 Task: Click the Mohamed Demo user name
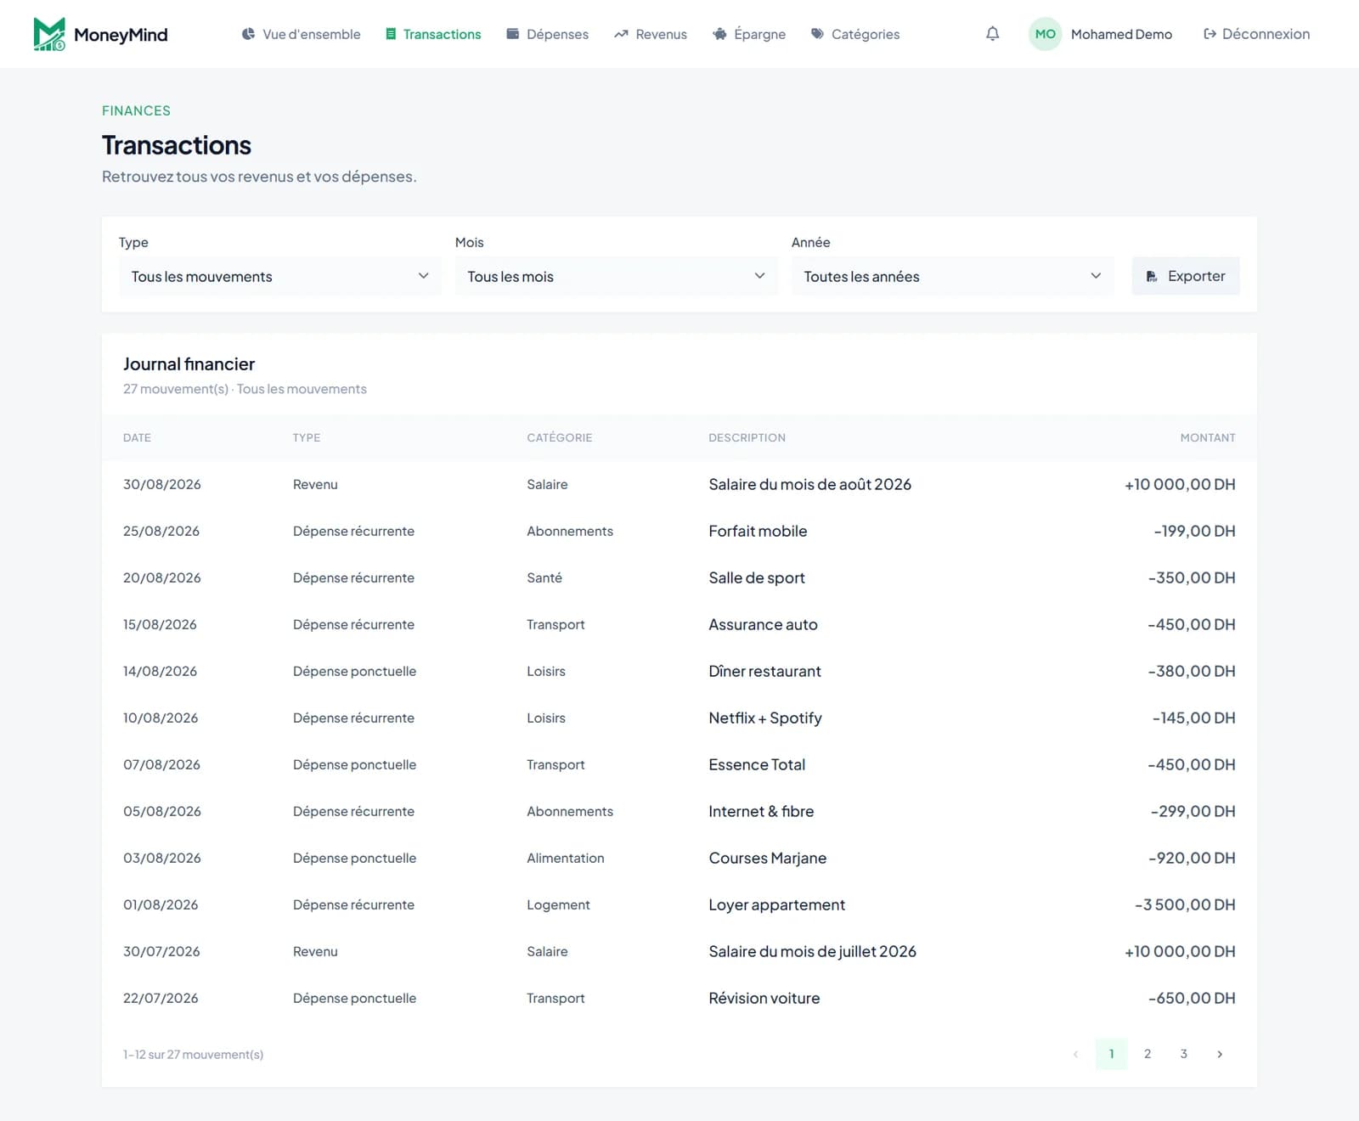pyautogui.click(x=1121, y=34)
